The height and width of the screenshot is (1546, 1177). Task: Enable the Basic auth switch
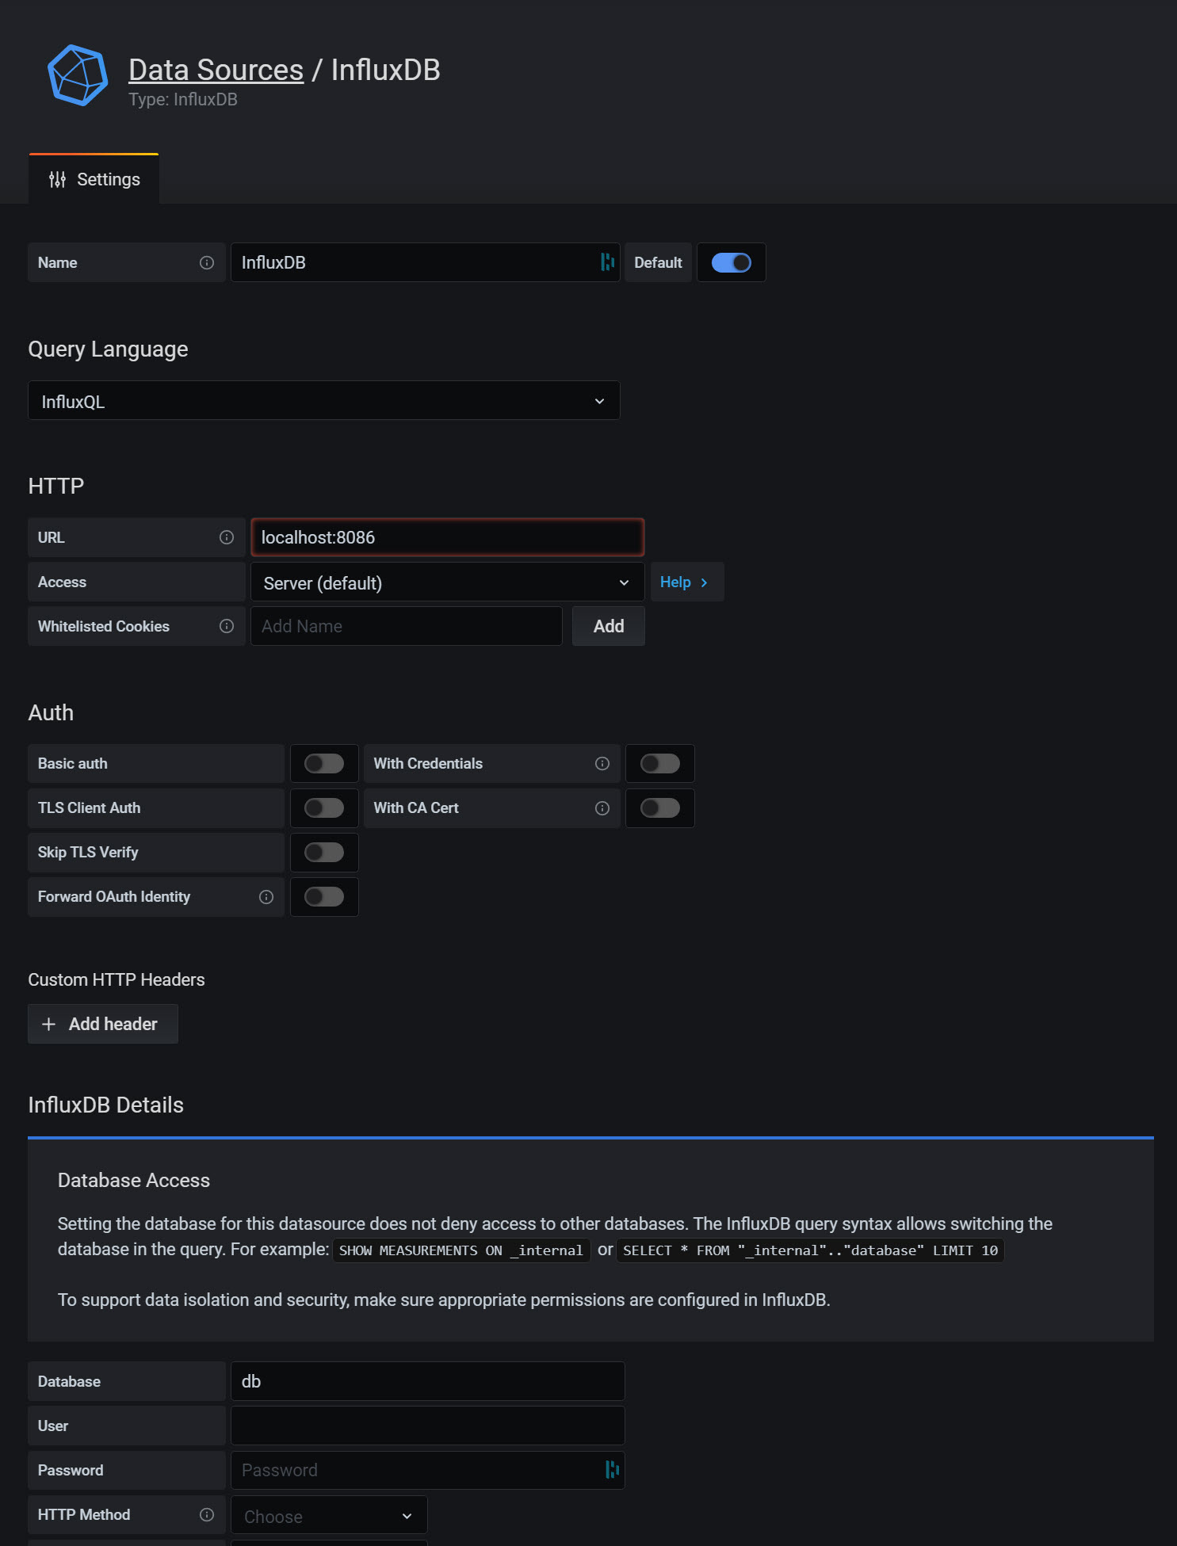pos(324,764)
